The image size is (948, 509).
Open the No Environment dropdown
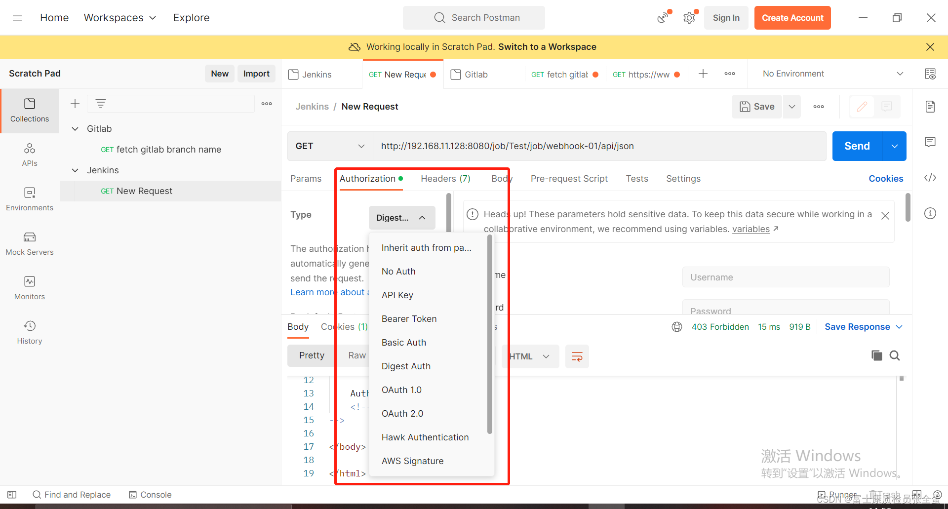point(833,74)
